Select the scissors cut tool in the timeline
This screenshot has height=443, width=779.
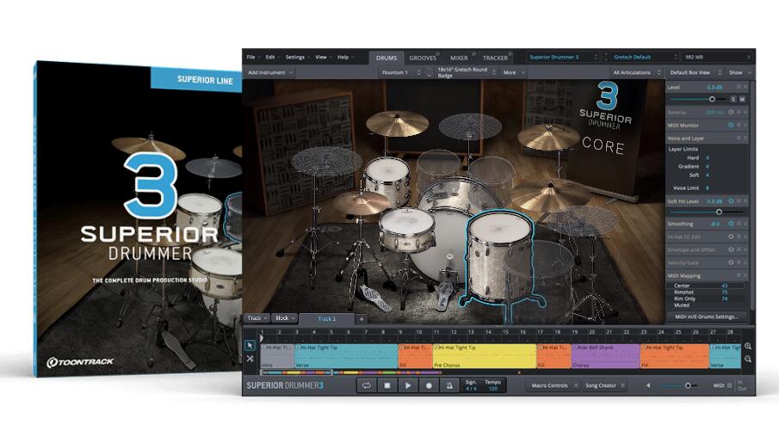point(250,358)
